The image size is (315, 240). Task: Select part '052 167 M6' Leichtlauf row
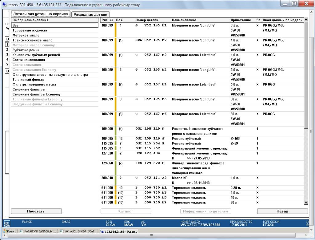(202, 119)
